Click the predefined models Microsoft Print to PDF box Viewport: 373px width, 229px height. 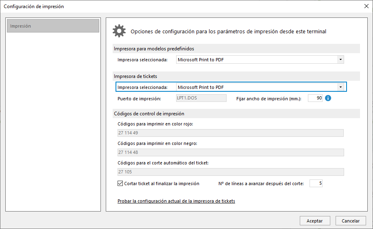coord(260,60)
